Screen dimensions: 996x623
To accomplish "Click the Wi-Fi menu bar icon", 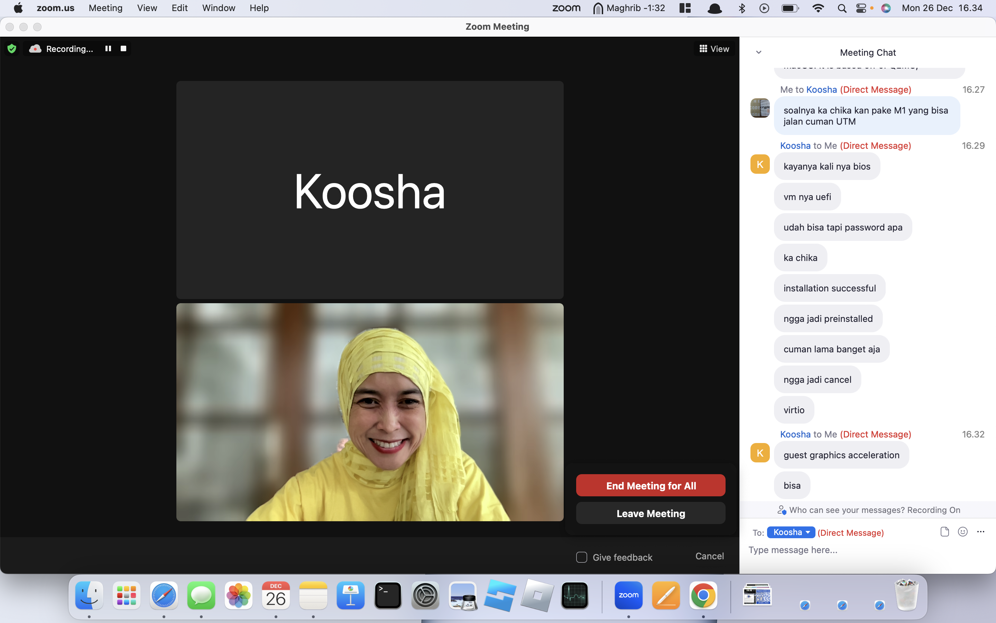I will (x=818, y=8).
